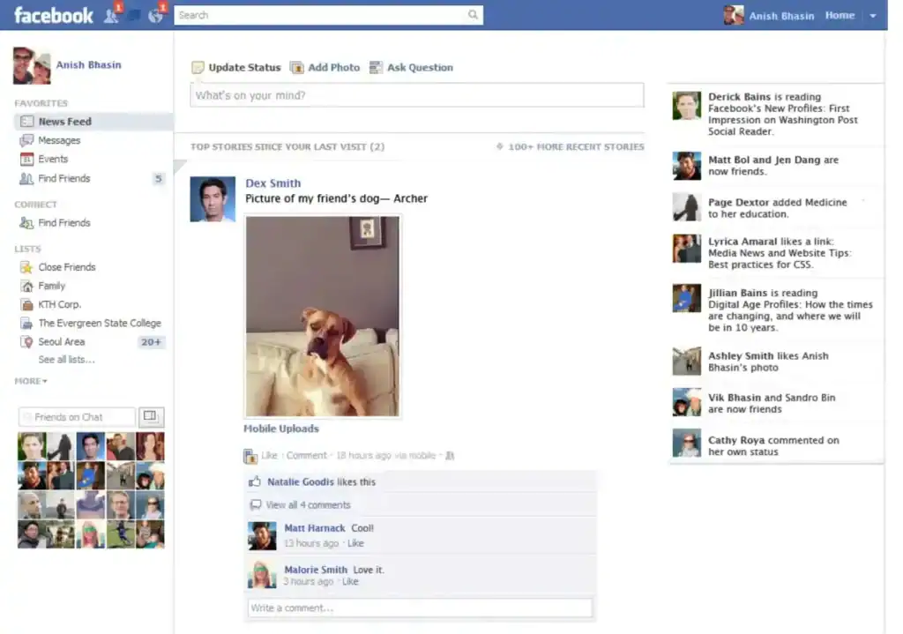Open Messages in the sidebar
This screenshot has width=903, height=634.
[x=59, y=140]
